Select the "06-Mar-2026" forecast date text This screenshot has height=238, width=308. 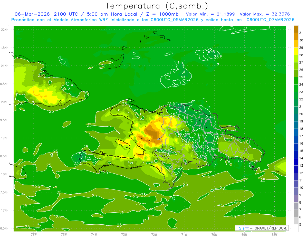click(x=32, y=14)
